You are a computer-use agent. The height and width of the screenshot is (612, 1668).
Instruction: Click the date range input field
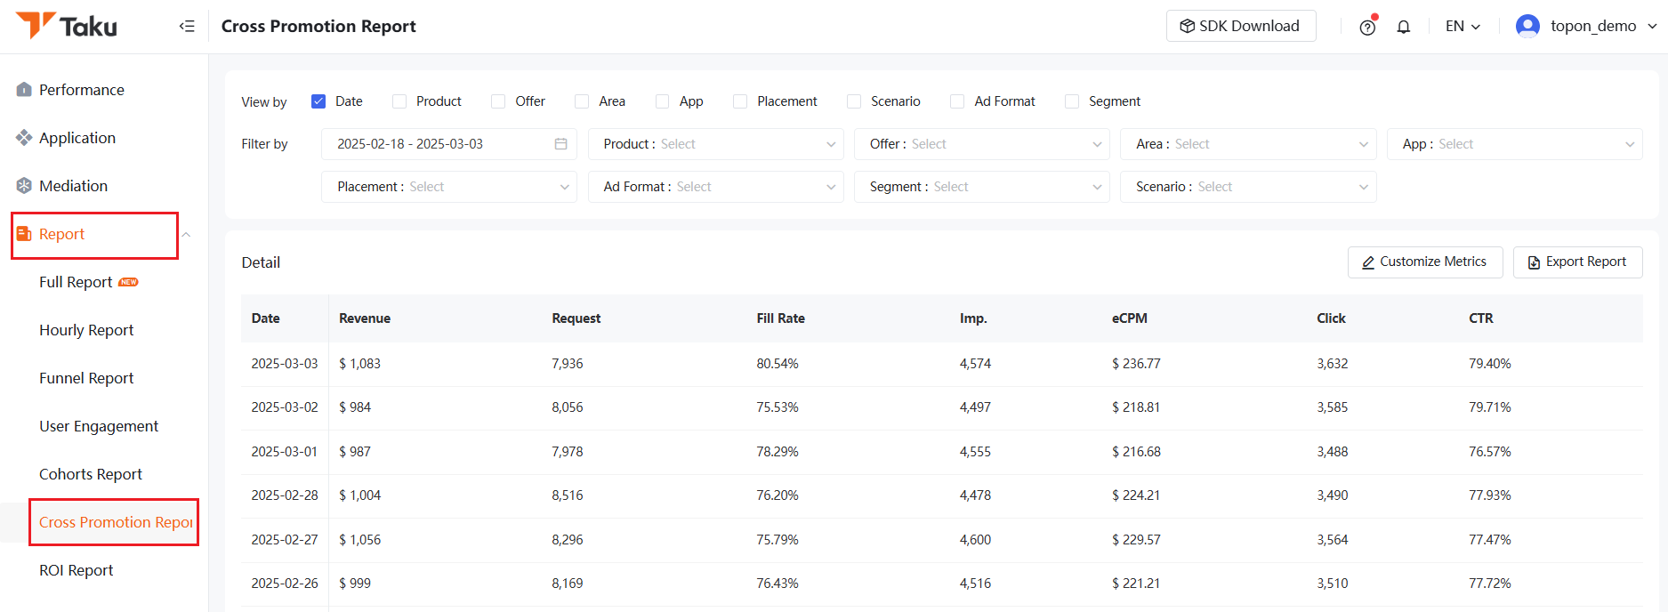(449, 144)
